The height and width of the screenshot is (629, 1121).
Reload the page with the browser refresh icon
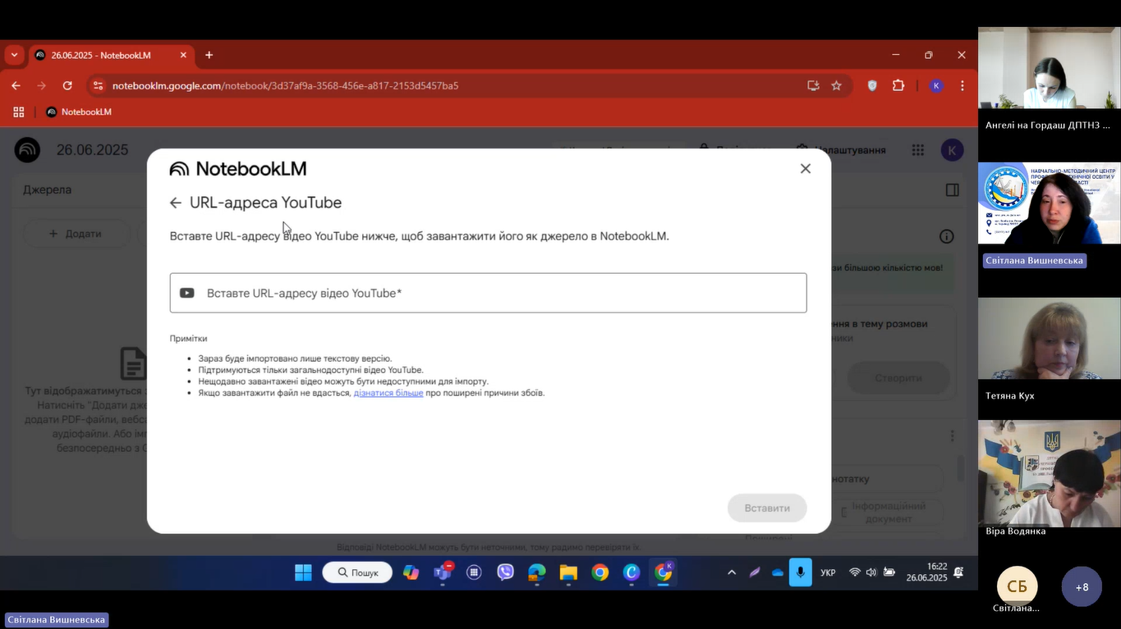67,85
